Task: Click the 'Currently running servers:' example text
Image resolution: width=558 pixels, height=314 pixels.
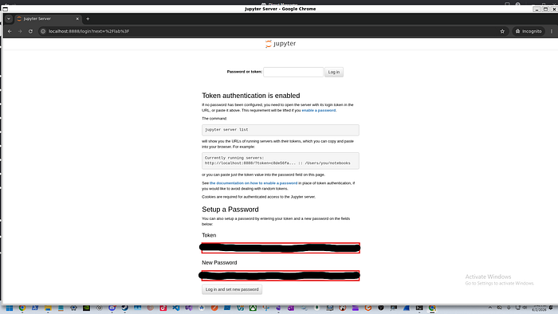Action: tap(234, 158)
